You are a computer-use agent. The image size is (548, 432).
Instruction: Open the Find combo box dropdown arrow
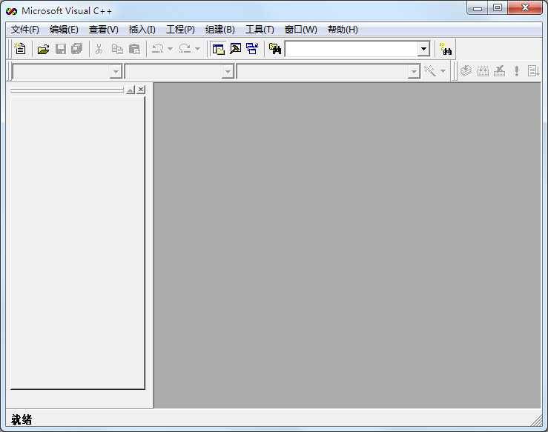pos(423,49)
